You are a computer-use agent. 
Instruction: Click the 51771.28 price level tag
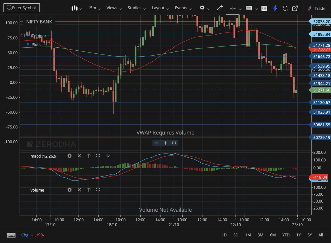pos(320,45)
